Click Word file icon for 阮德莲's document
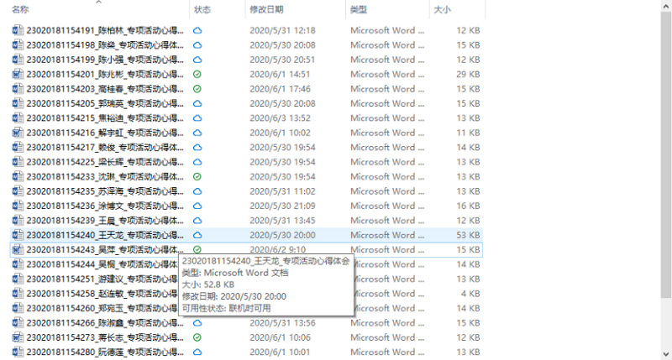The height and width of the screenshot is (360, 672). [18, 352]
